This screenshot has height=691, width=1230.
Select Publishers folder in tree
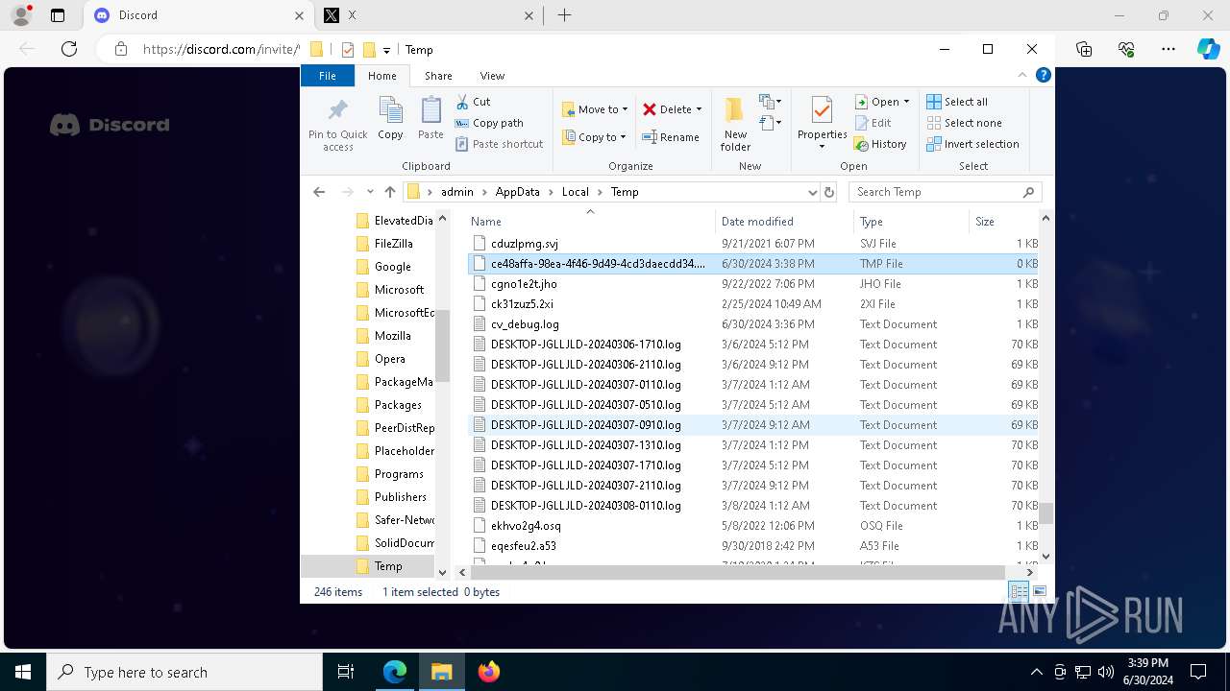400,497
